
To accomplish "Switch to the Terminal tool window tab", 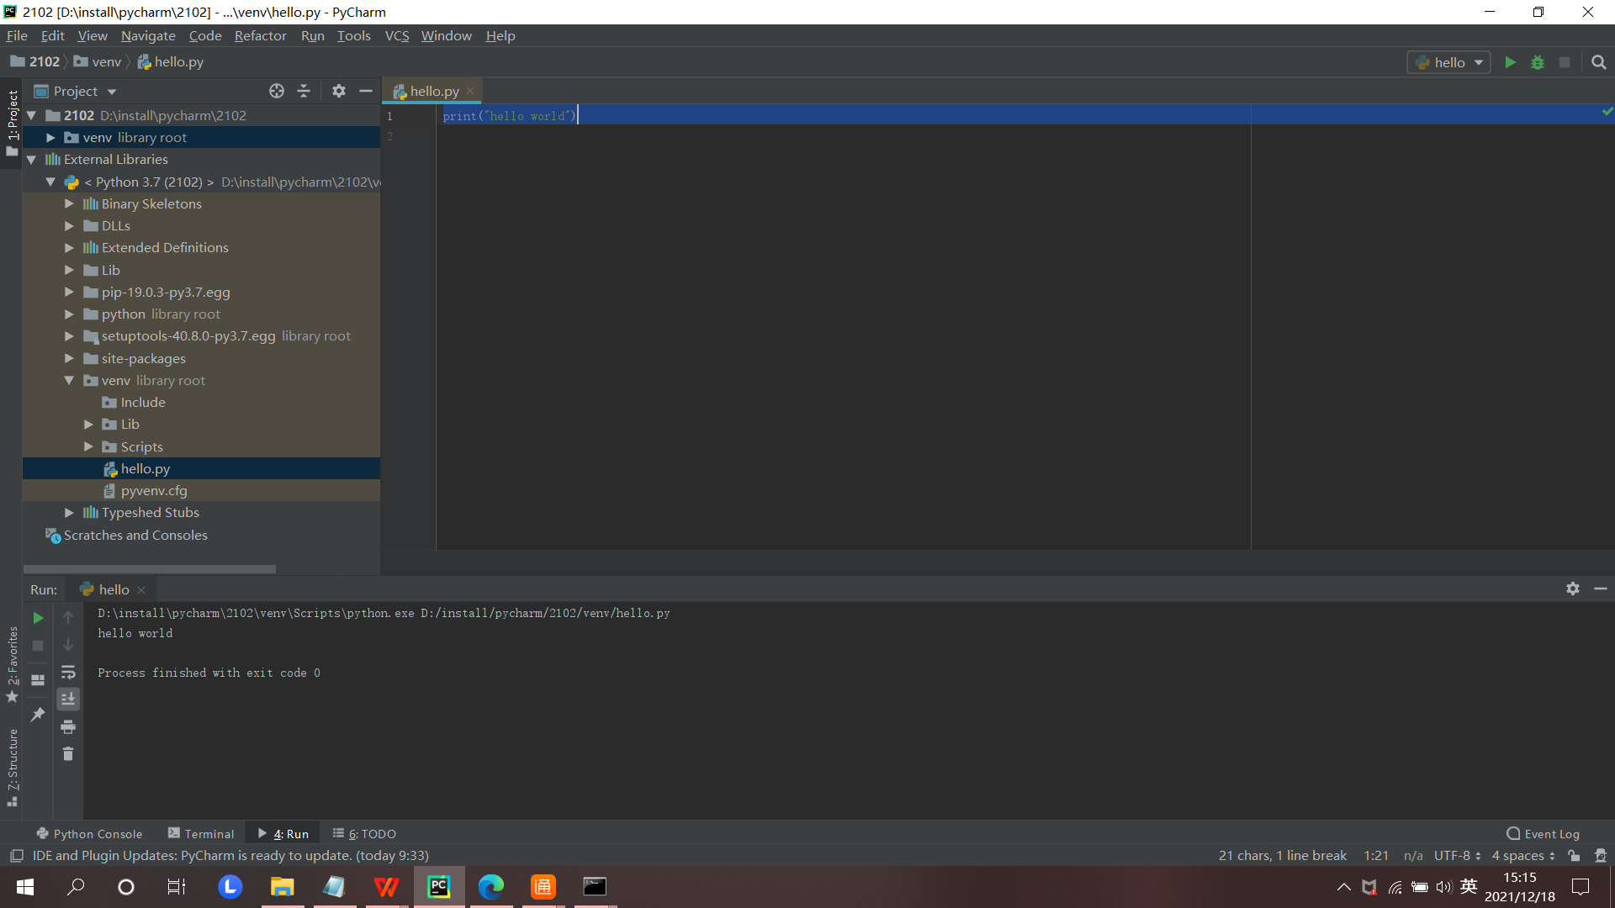I will coord(201,833).
